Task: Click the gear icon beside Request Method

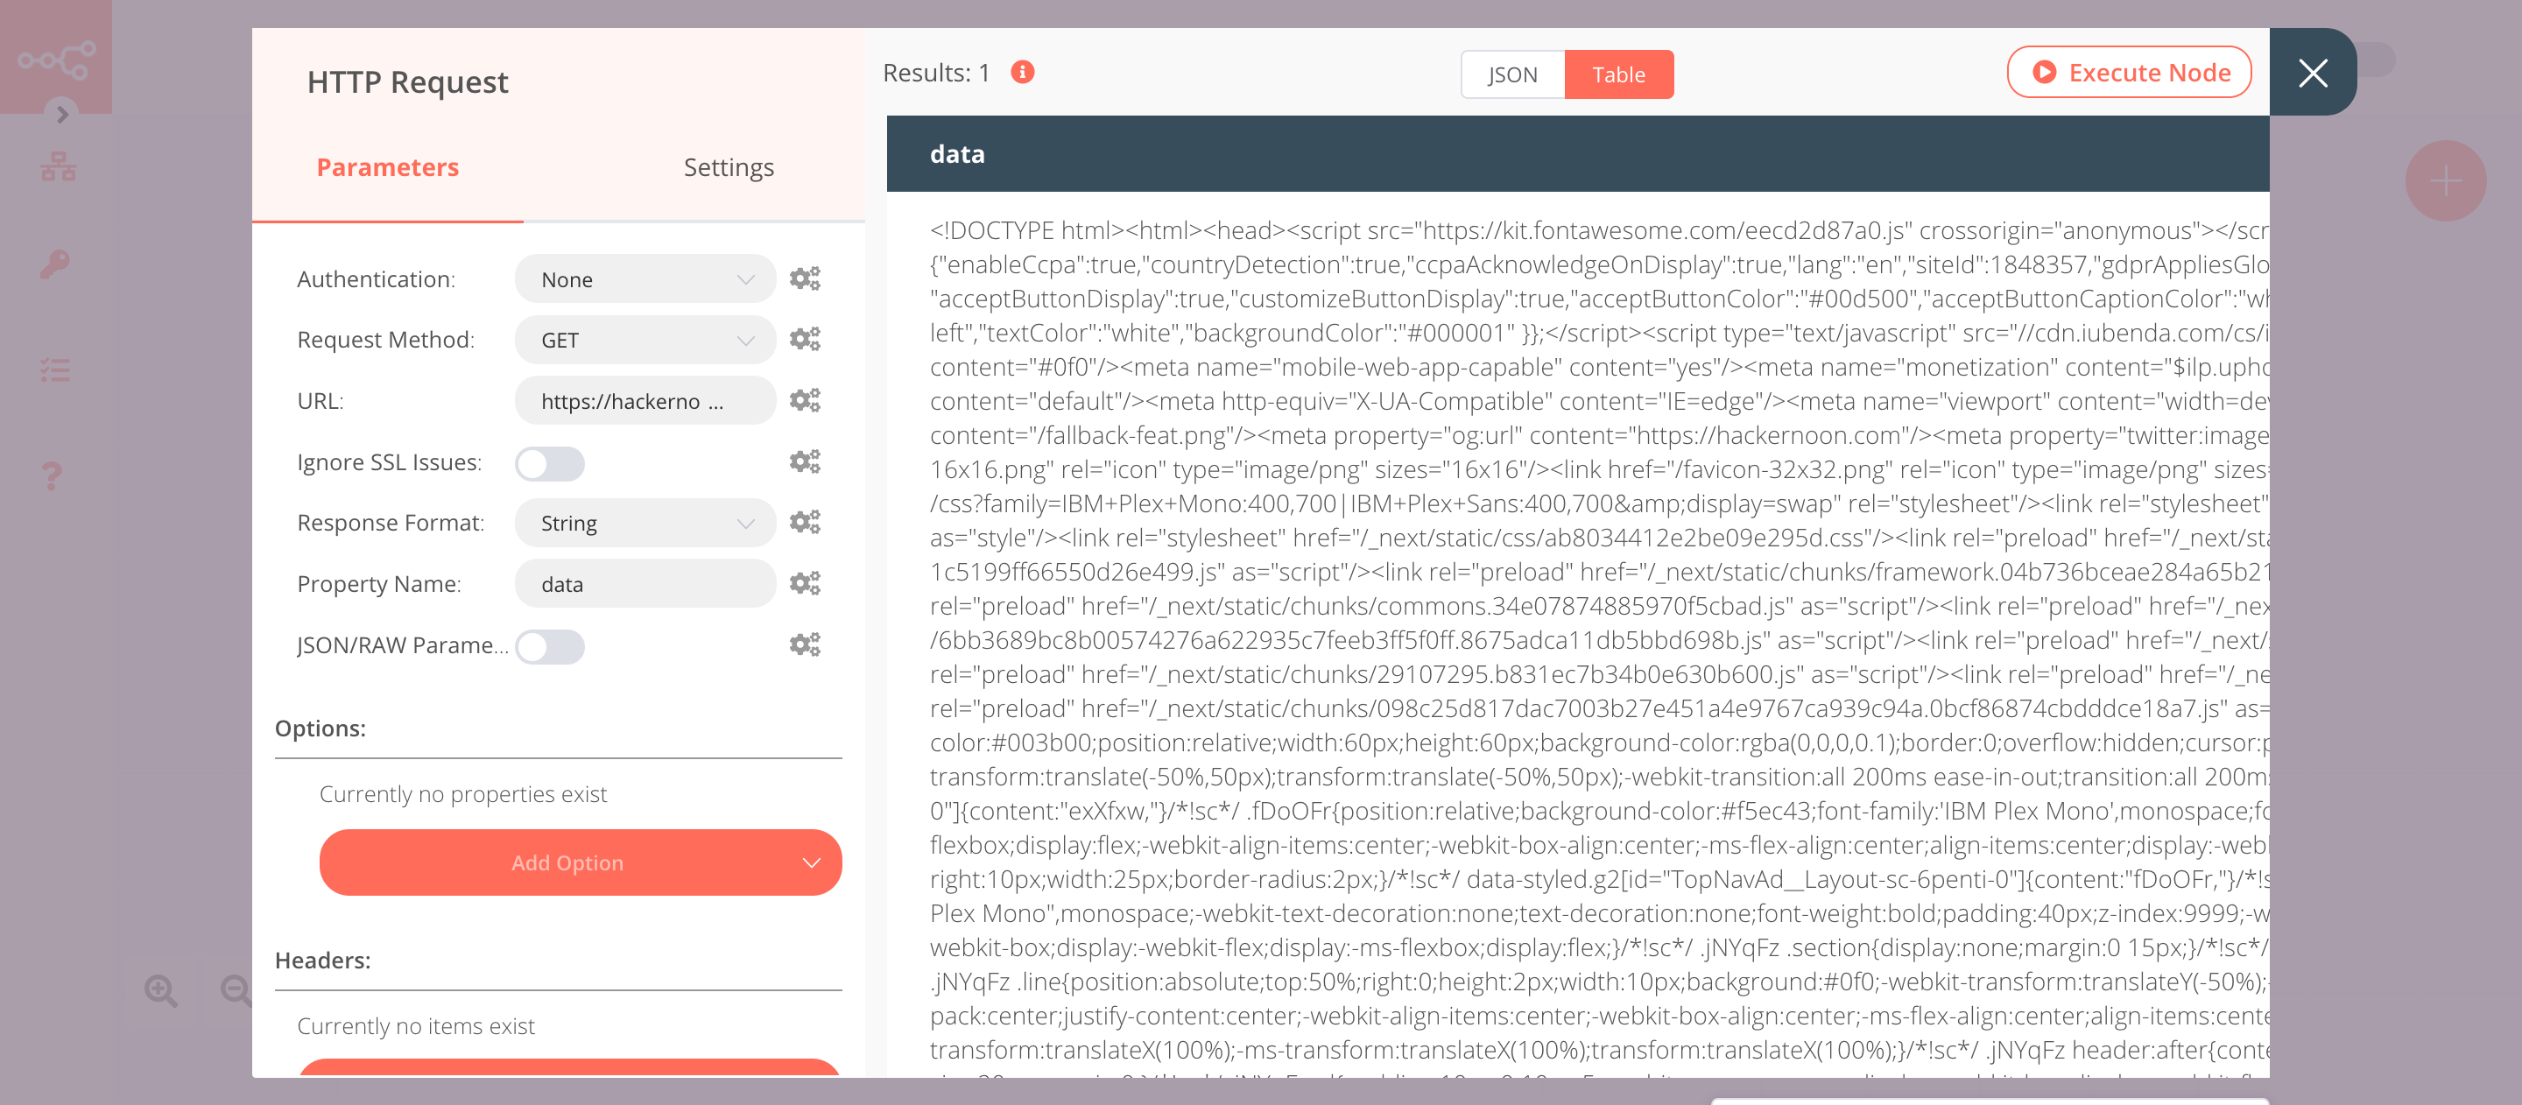Action: (805, 339)
